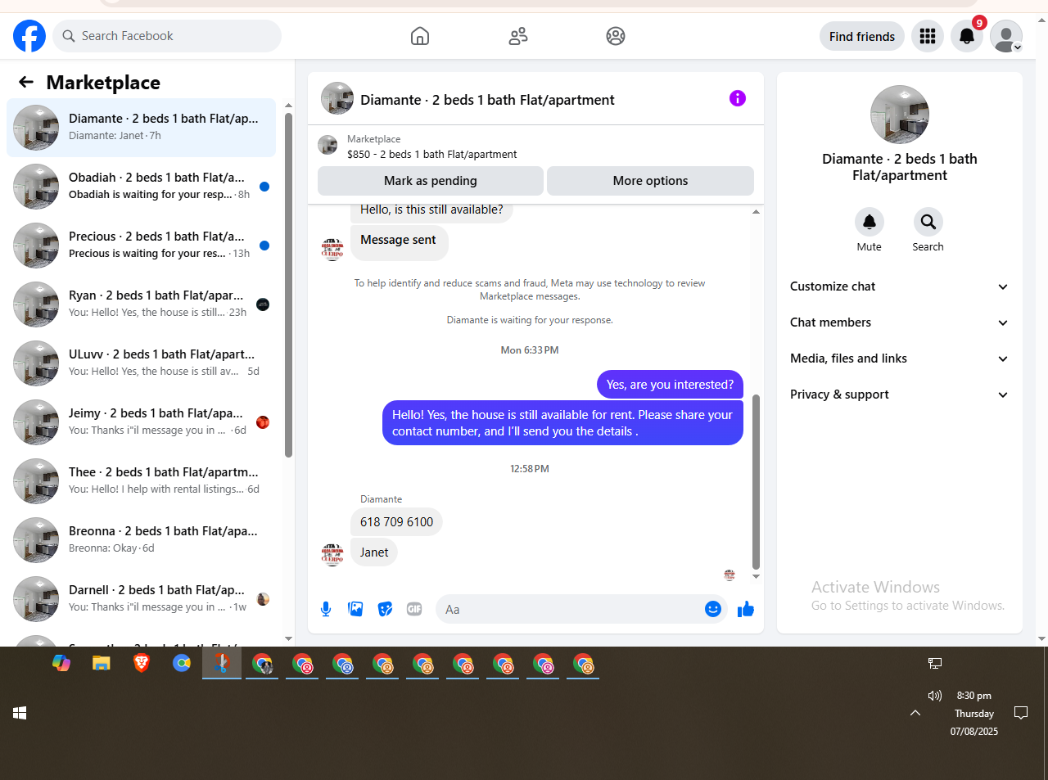Expand the Customize chat section

pyautogui.click(x=900, y=286)
